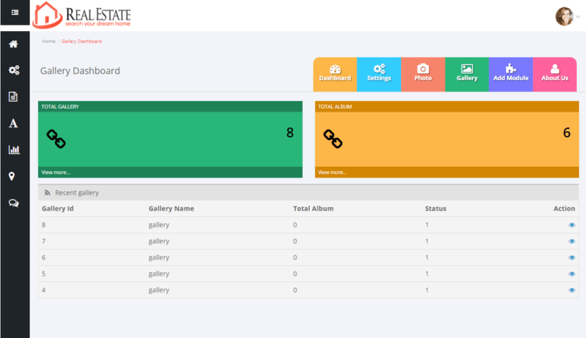Image resolution: width=586 pixels, height=338 pixels.
Task: Click the Real Estate logo
Action: pos(81,16)
